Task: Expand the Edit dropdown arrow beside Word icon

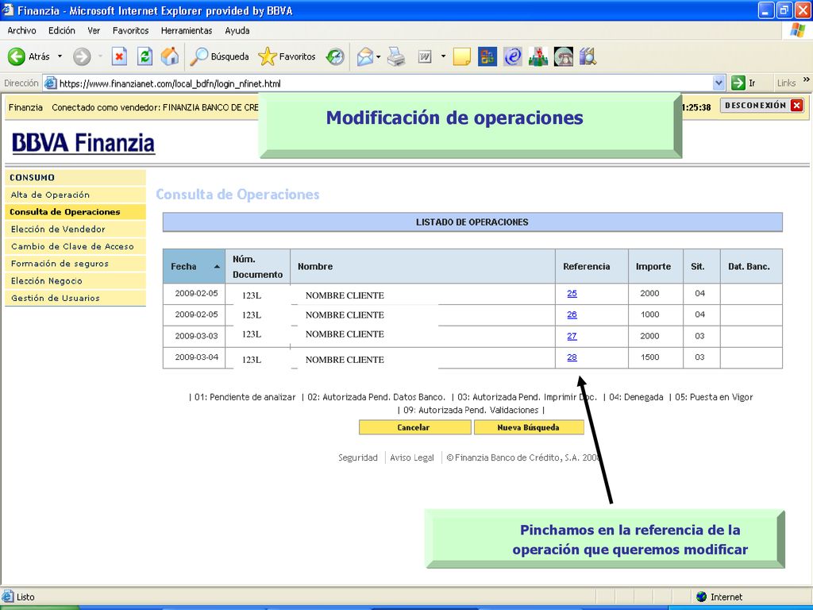Action: pos(443,56)
